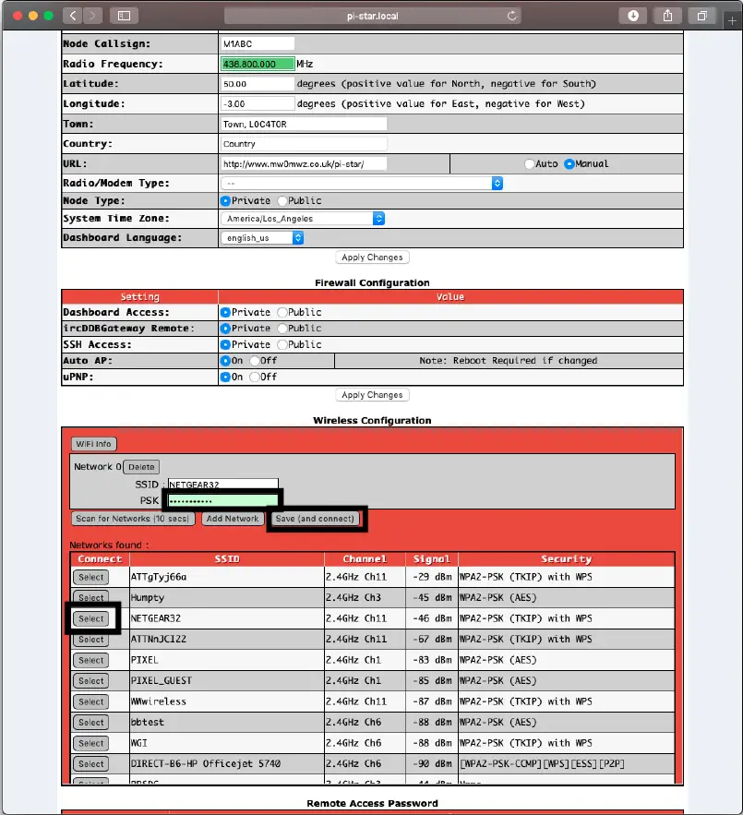Toggle the Safari sidebar icon
Image resolution: width=743 pixels, height=815 pixels.
(124, 16)
